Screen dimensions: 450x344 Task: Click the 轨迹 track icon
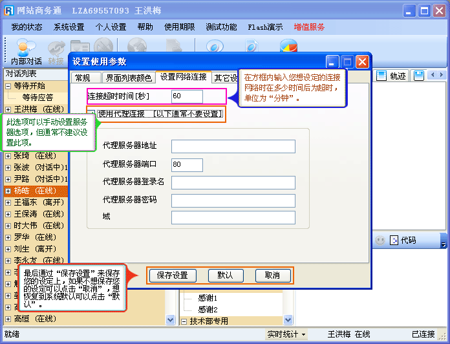[x=381, y=76]
